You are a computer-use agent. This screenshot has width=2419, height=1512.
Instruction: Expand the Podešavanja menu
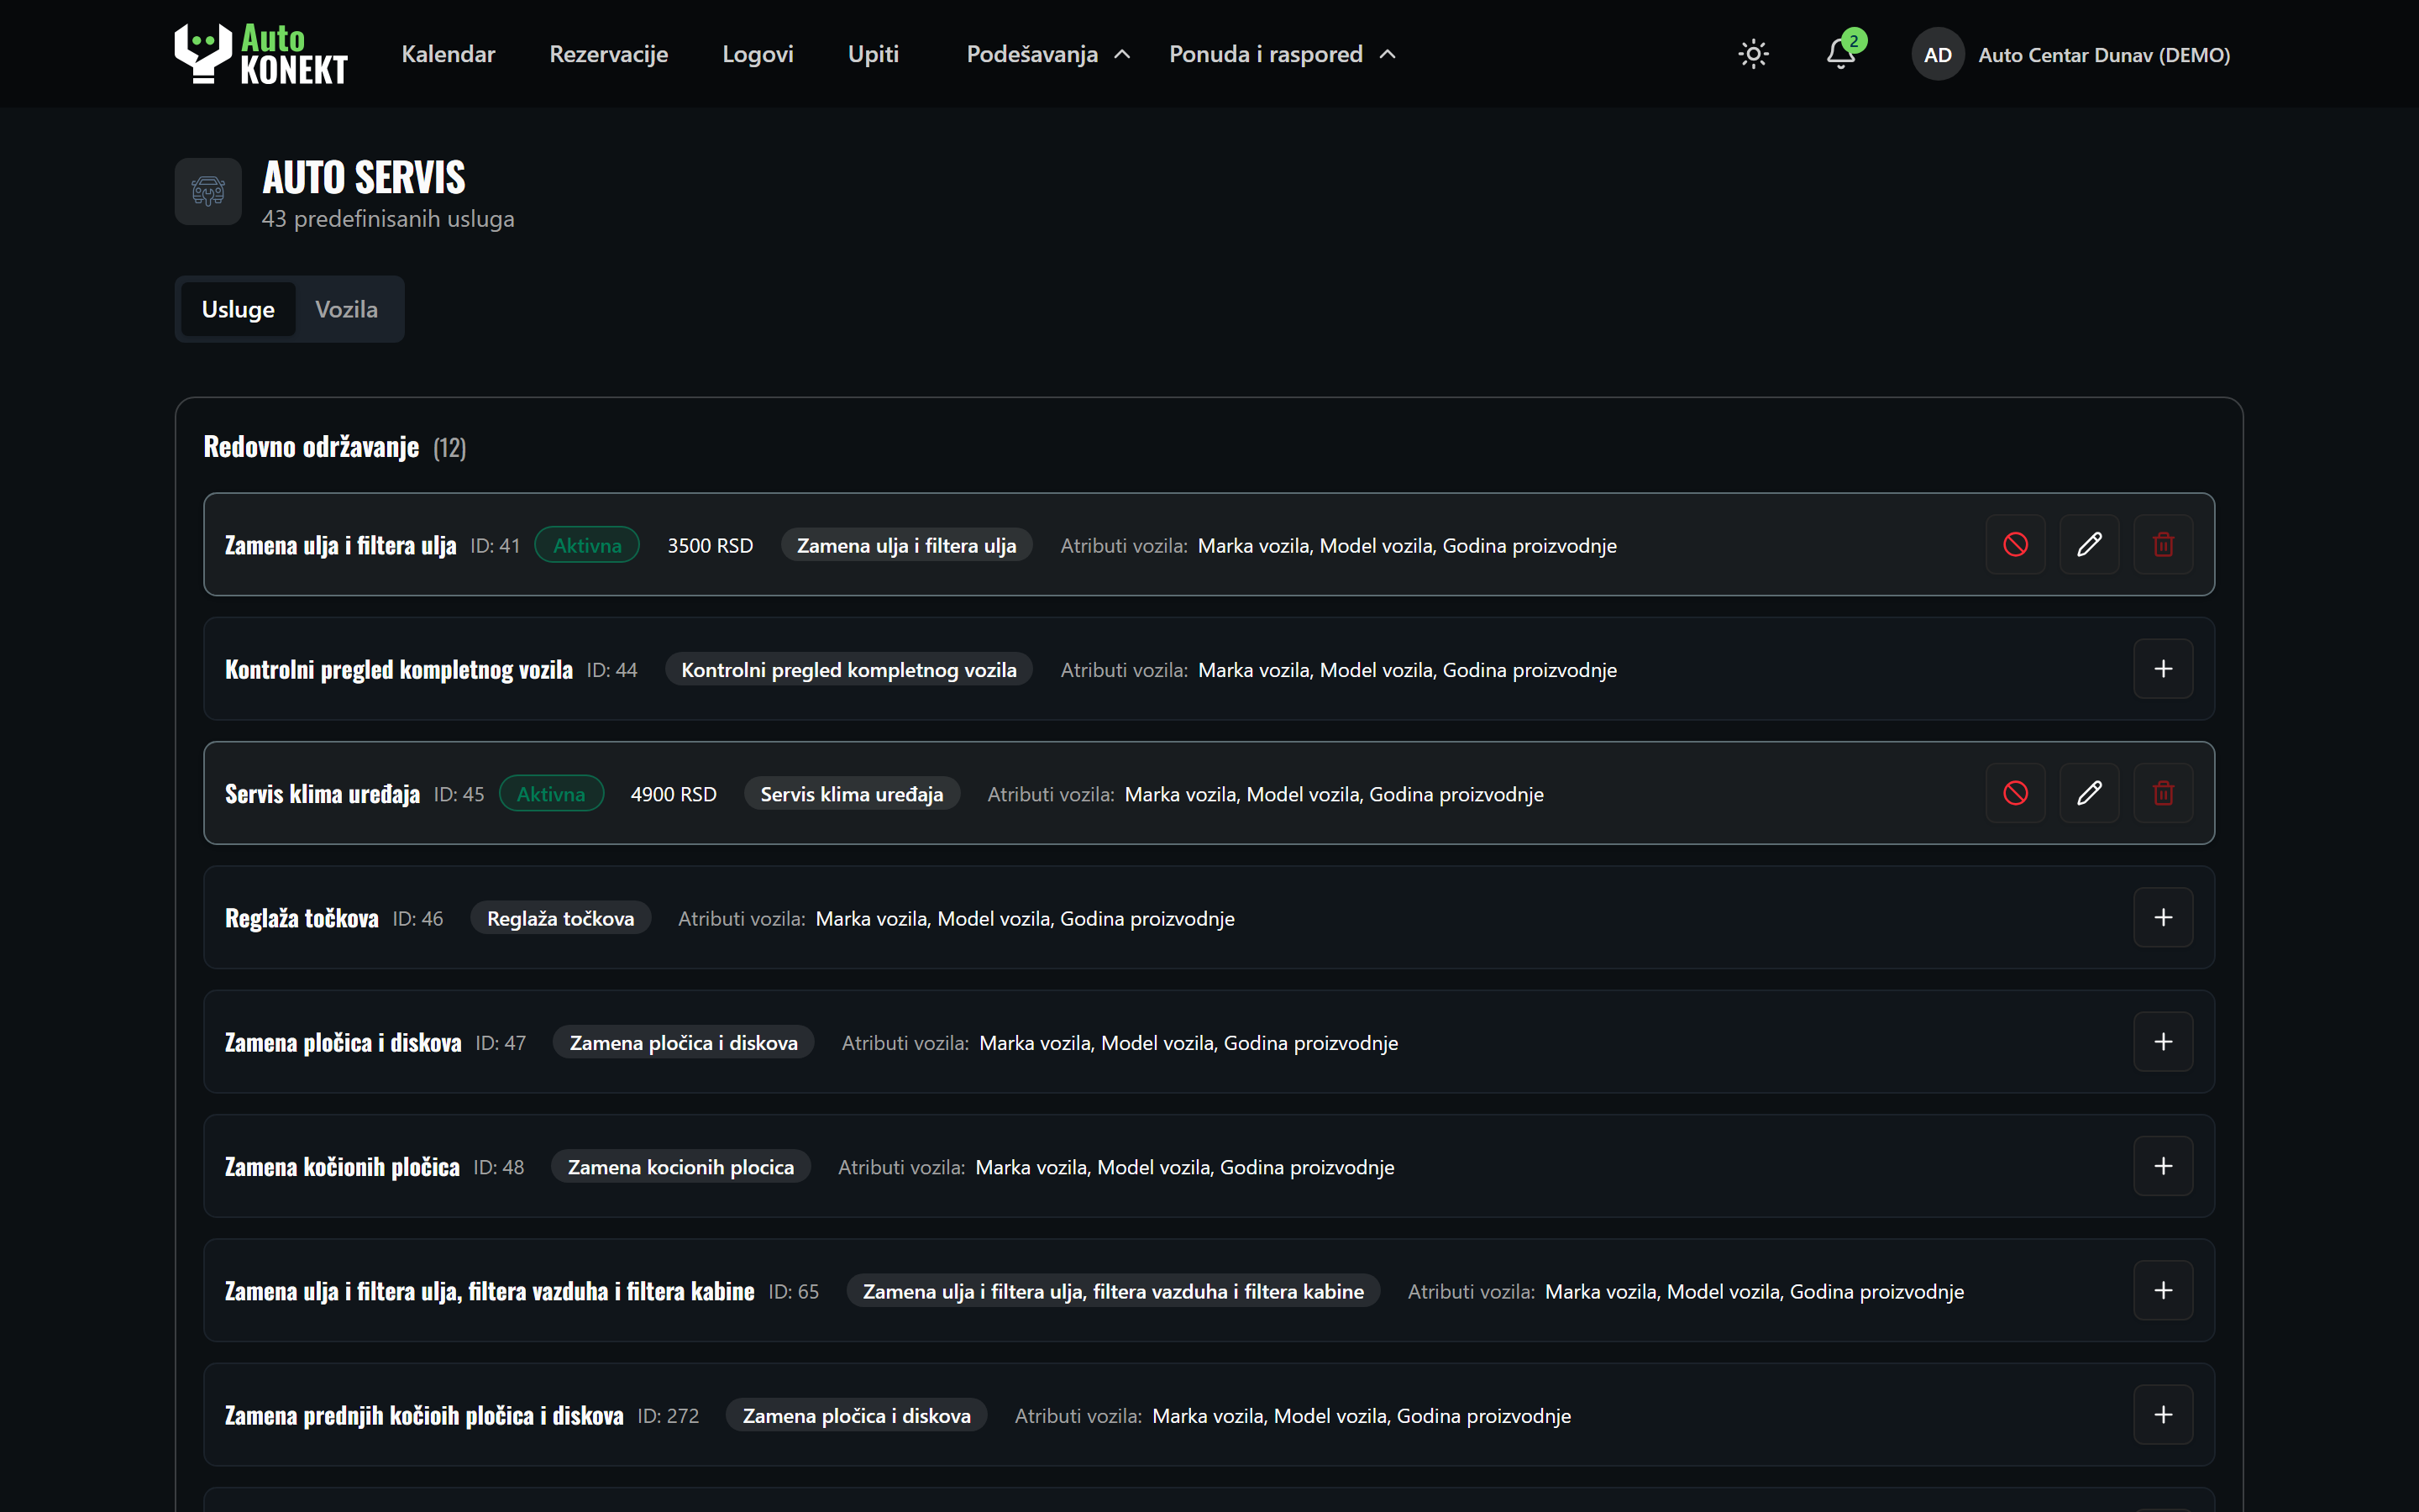point(1047,54)
